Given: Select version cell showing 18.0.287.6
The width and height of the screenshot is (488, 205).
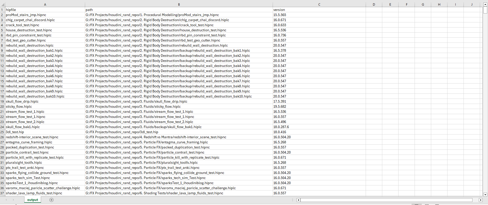Looking at the screenshot, I should pos(319,127).
